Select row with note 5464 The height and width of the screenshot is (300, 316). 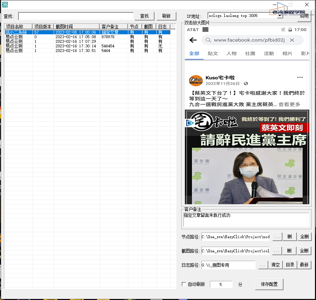click(x=87, y=51)
